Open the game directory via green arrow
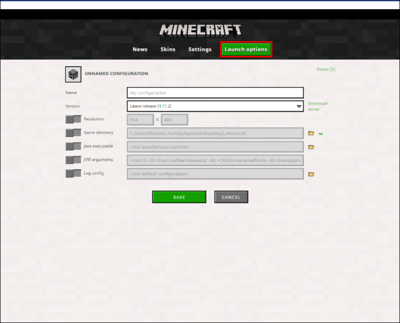 pyautogui.click(x=321, y=133)
